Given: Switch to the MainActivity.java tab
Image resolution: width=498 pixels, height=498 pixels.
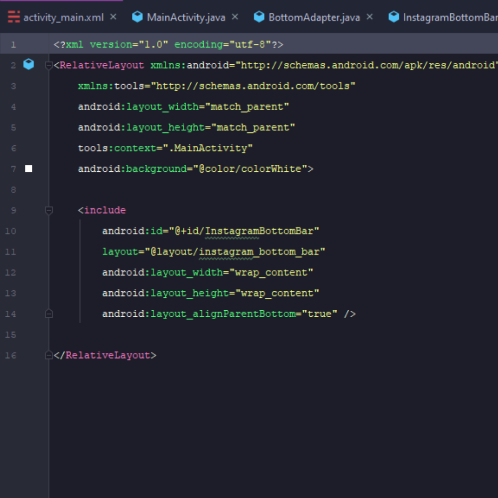Looking at the screenshot, I should tap(187, 16).
